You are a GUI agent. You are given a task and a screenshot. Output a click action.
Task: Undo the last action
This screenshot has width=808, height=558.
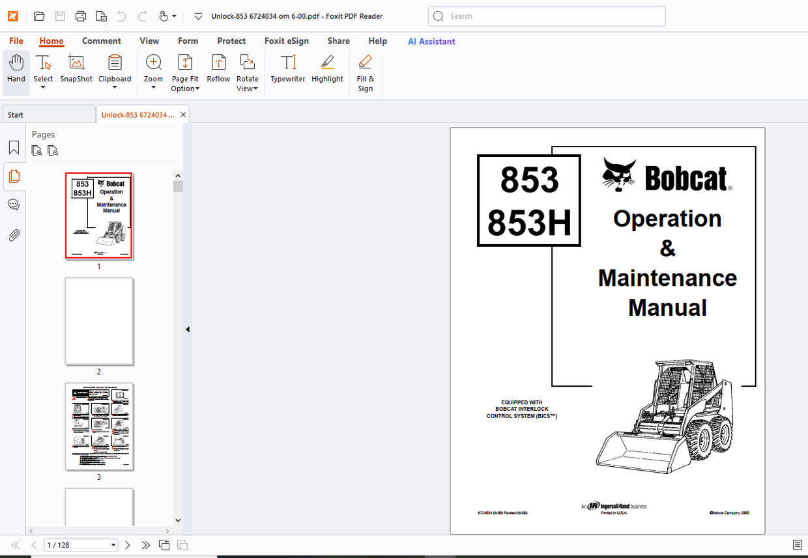pos(121,16)
